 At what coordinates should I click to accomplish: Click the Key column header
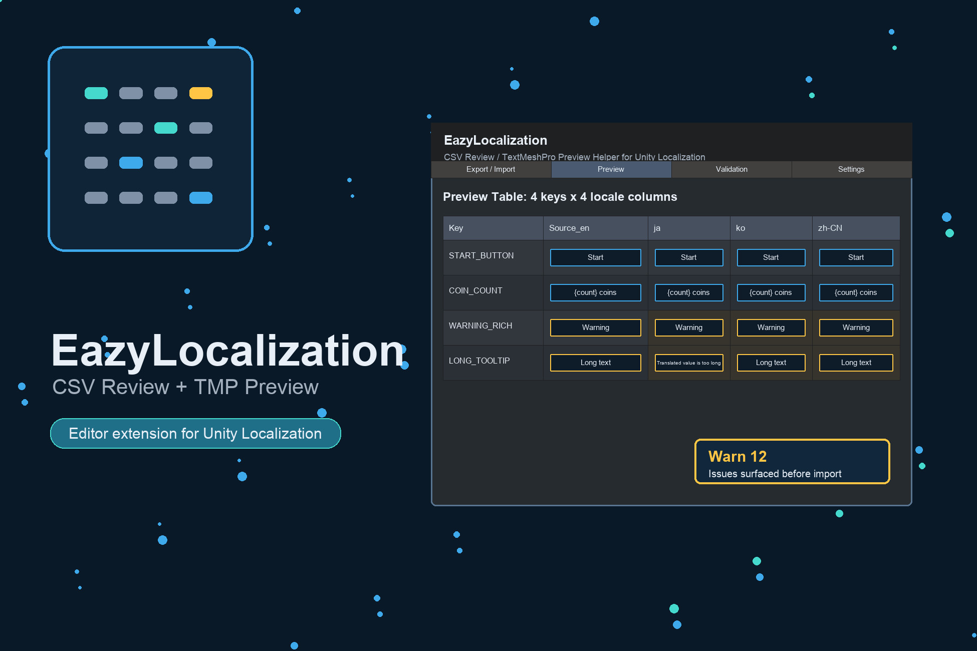coord(493,228)
